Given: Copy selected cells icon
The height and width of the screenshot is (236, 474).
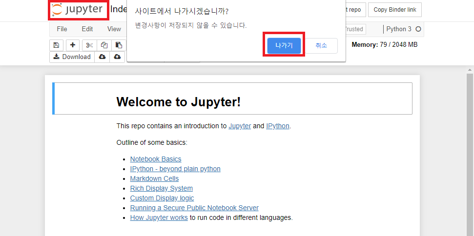Looking at the screenshot, I should click(x=104, y=45).
